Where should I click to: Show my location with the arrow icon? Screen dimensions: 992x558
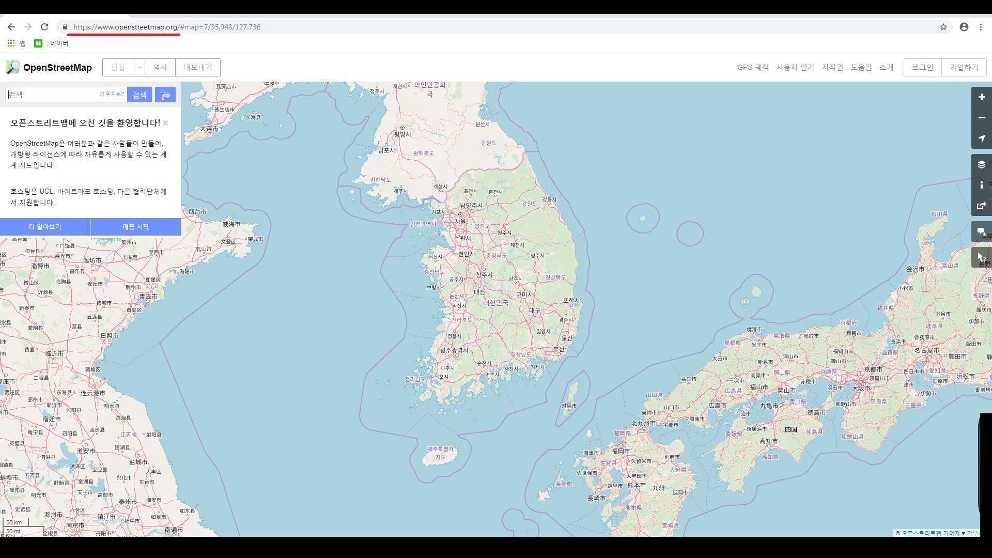click(982, 138)
